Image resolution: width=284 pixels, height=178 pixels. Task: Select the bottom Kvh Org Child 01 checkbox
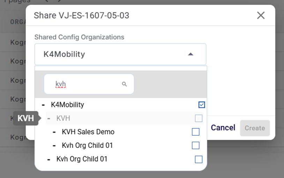199,159
